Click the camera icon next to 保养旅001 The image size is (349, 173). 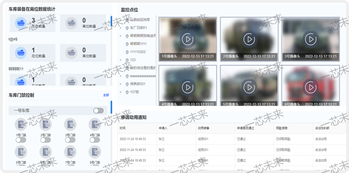tap(127, 84)
